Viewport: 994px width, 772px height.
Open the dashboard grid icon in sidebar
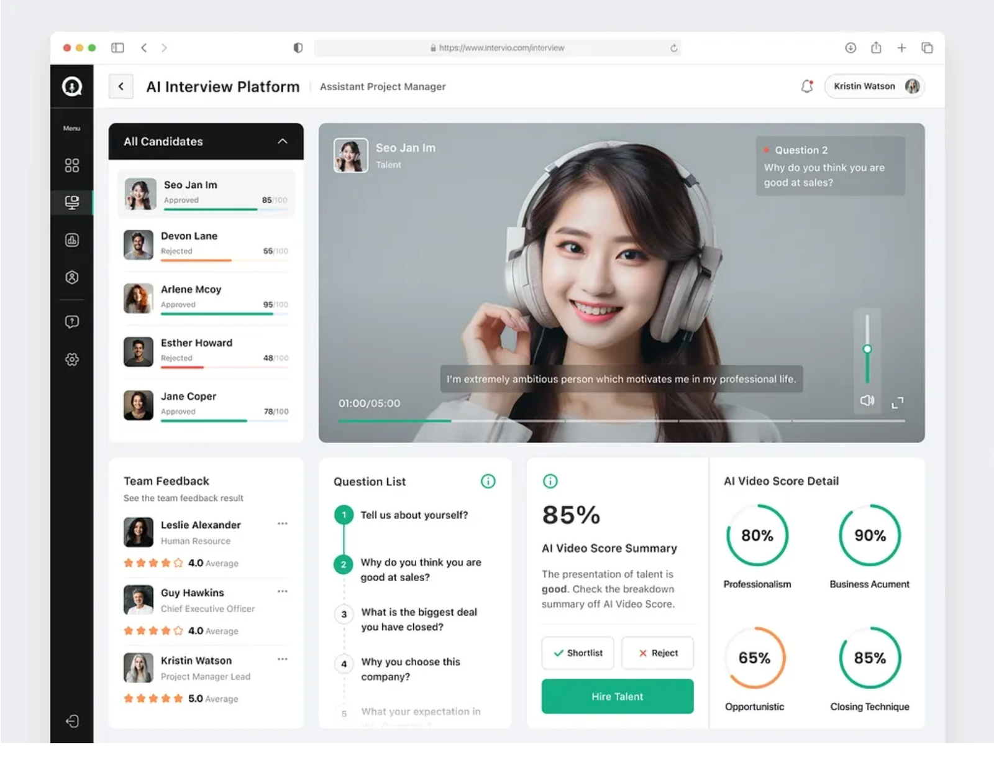pyautogui.click(x=72, y=165)
